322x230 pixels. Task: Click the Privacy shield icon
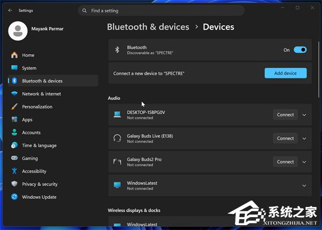(14, 184)
